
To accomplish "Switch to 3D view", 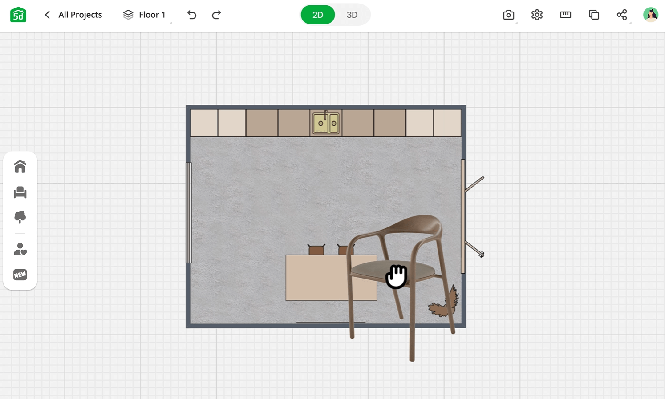I will (x=352, y=15).
